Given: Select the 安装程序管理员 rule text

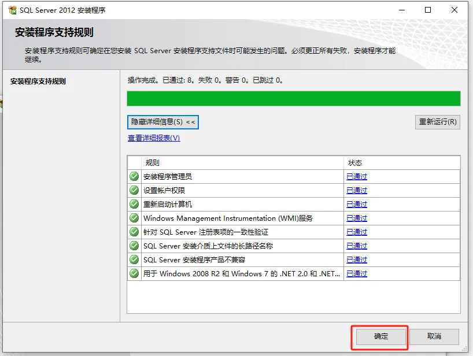Looking at the screenshot, I should [x=168, y=177].
